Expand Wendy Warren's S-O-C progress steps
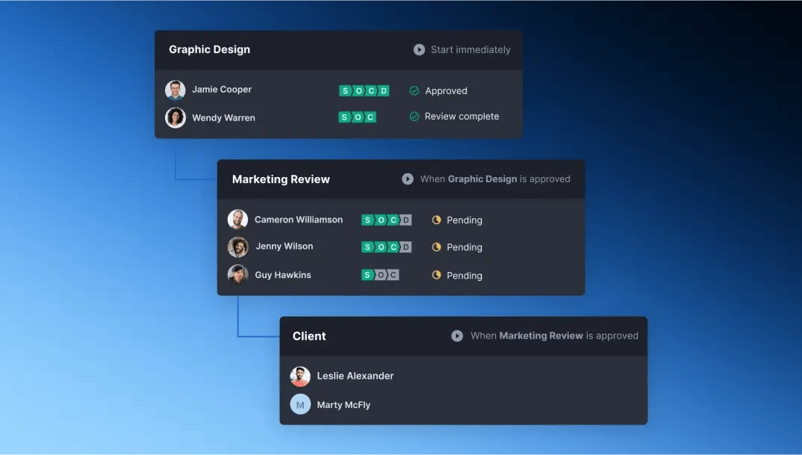This screenshot has width=802, height=455. pyautogui.click(x=357, y=117)
